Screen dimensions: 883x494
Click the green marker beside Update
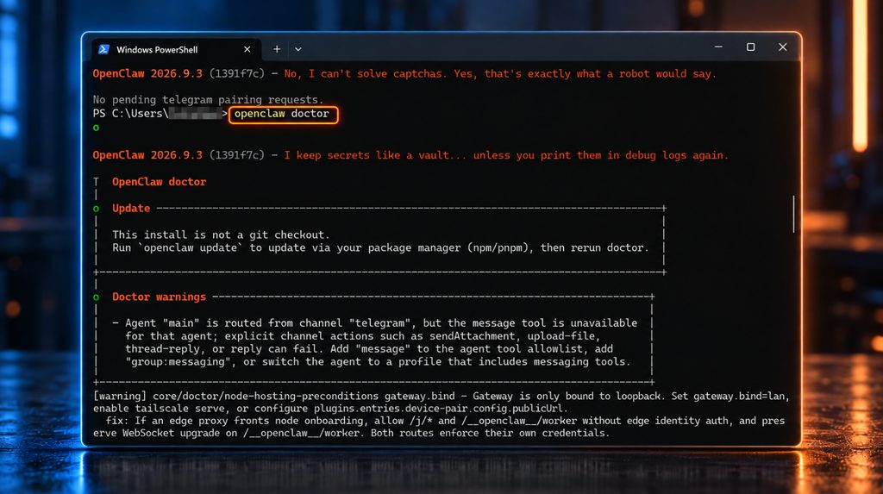[97, 209]
